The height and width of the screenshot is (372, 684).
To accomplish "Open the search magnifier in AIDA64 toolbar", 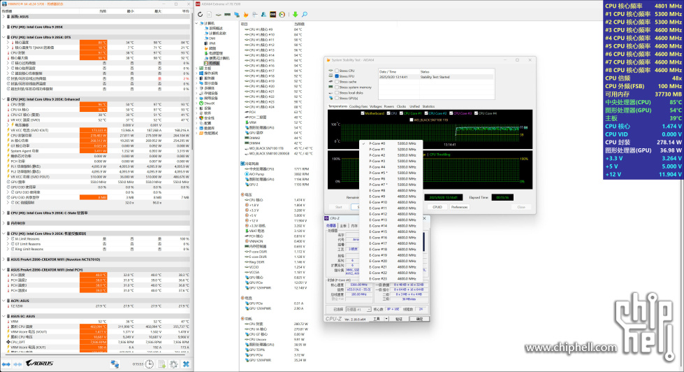I will pos(305,15).
